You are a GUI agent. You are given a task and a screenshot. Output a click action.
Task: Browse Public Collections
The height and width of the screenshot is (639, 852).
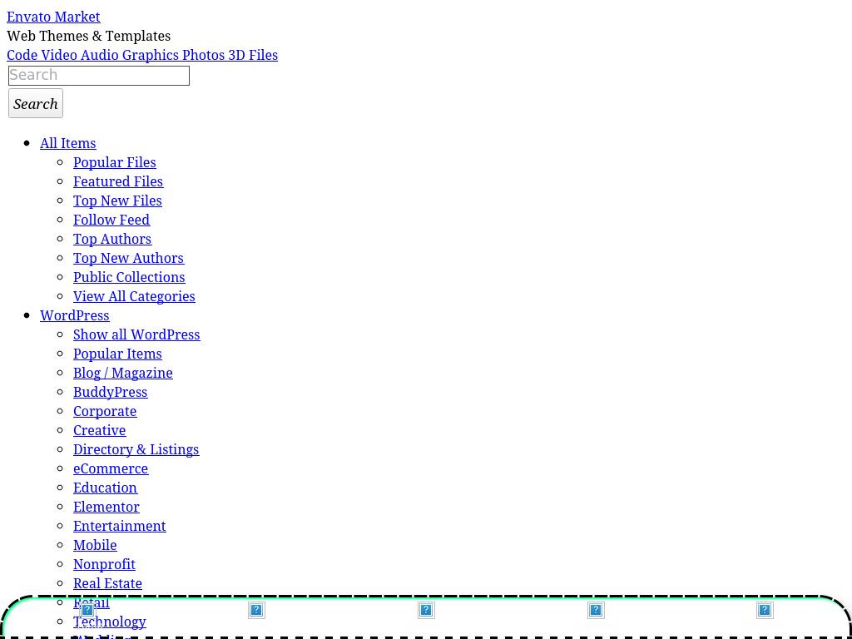tap(129, 277)
